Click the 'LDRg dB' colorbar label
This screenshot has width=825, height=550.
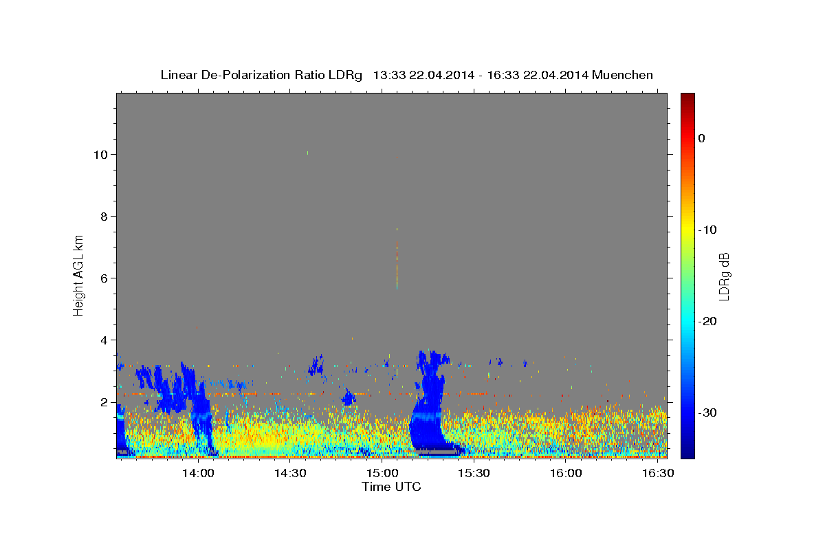click(x=723, y=276)
